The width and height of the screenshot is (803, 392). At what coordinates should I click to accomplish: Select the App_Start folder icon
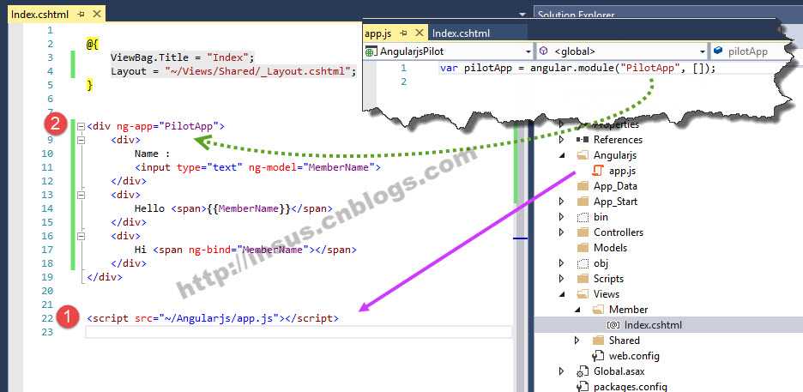pos(583,201)
